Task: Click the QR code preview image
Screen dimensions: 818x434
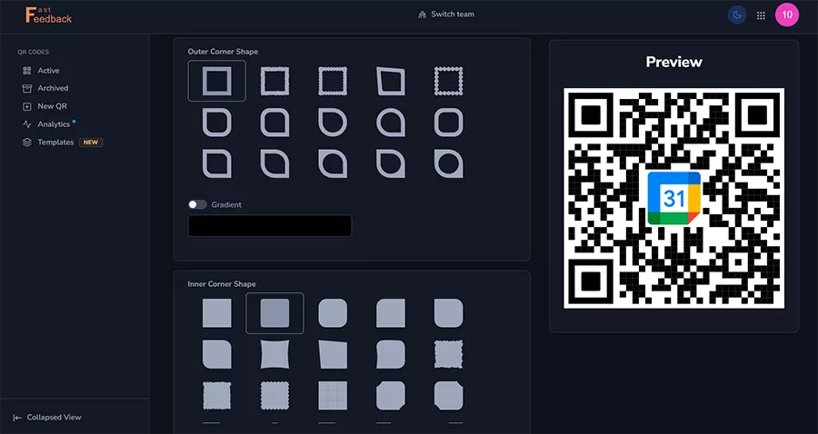Action: 674,198
